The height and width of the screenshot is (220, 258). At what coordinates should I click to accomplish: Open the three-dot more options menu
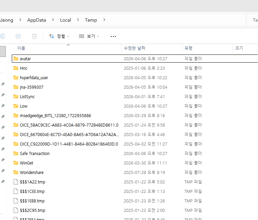pos(113,36)
